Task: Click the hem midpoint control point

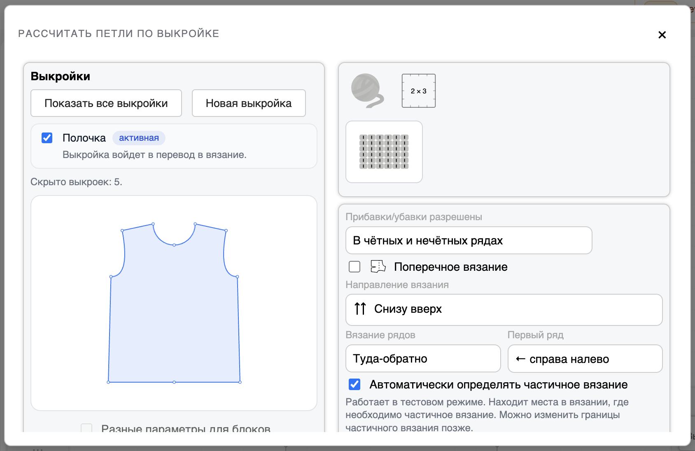Action: [x=174, y=382]
